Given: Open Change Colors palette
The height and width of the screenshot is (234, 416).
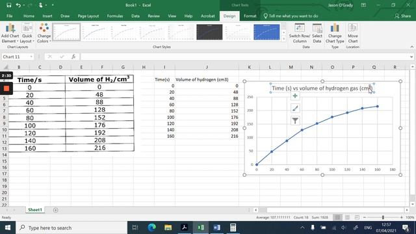Looking at the screenshot, I should pos(44,33).
